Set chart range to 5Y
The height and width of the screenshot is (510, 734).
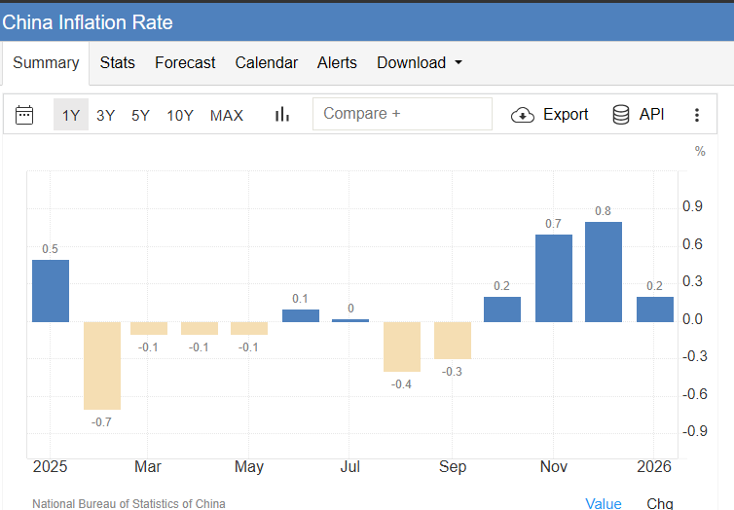click(x=140, y=115)
